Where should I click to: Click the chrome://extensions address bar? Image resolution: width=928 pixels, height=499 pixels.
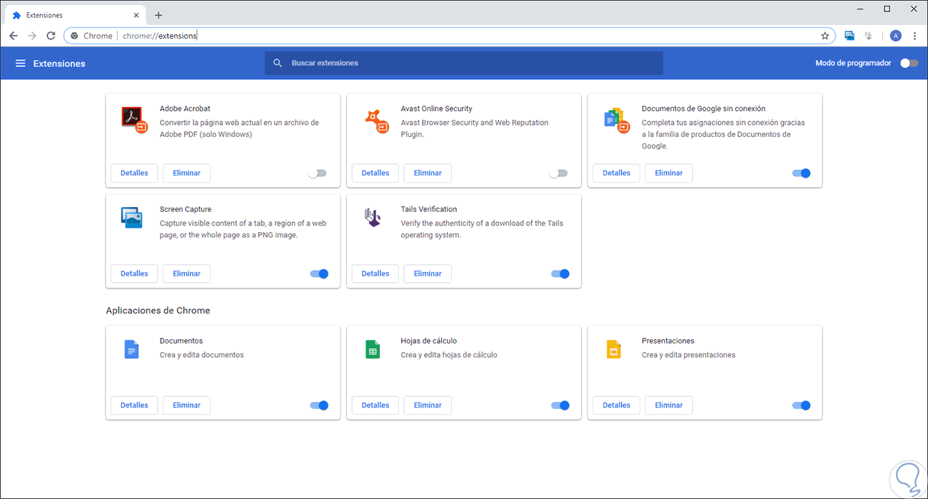[450, 36]
